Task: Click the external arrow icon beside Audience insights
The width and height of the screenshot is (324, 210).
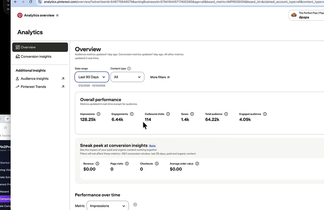Action: click(63, 79)
